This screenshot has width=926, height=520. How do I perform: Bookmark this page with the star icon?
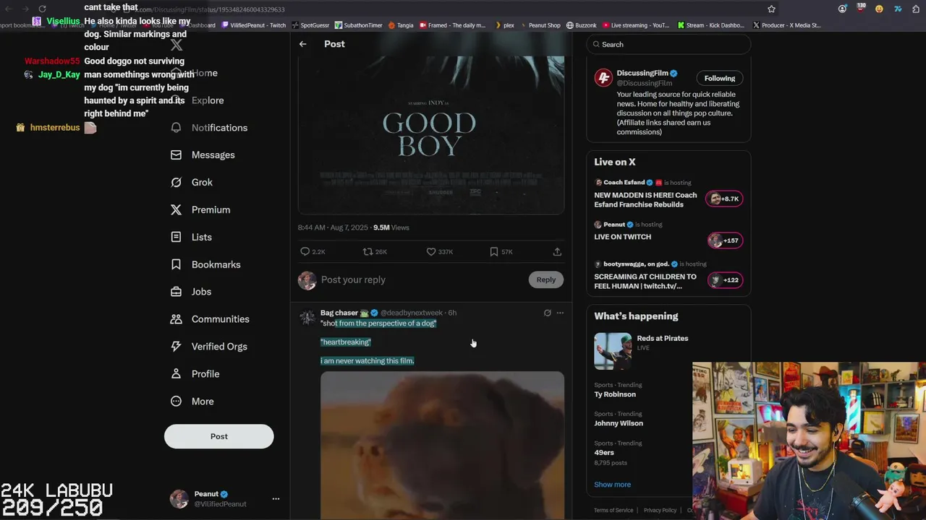pyautogui.click(x=771, y=9)
